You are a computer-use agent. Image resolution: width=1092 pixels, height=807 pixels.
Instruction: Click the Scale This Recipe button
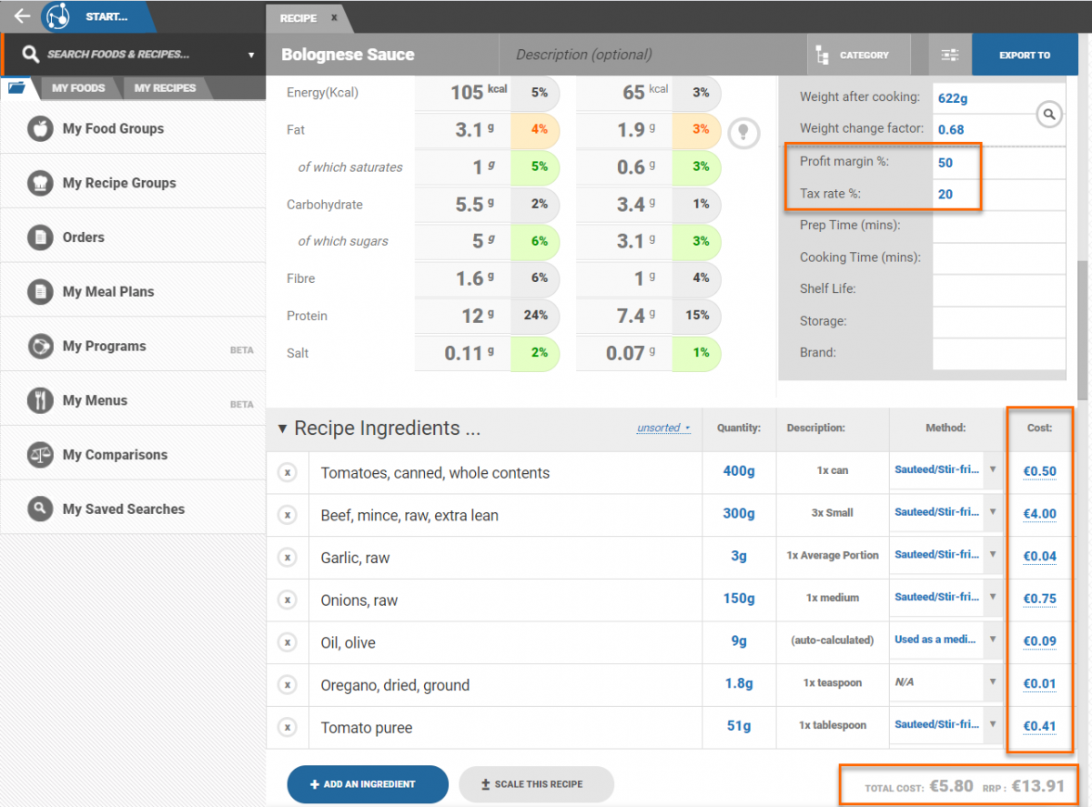(x=536, y=783)
